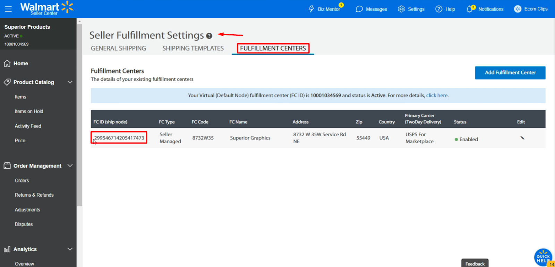Open Biz Mentor lightning icon
555x267 pixels.
pos(311,9)
